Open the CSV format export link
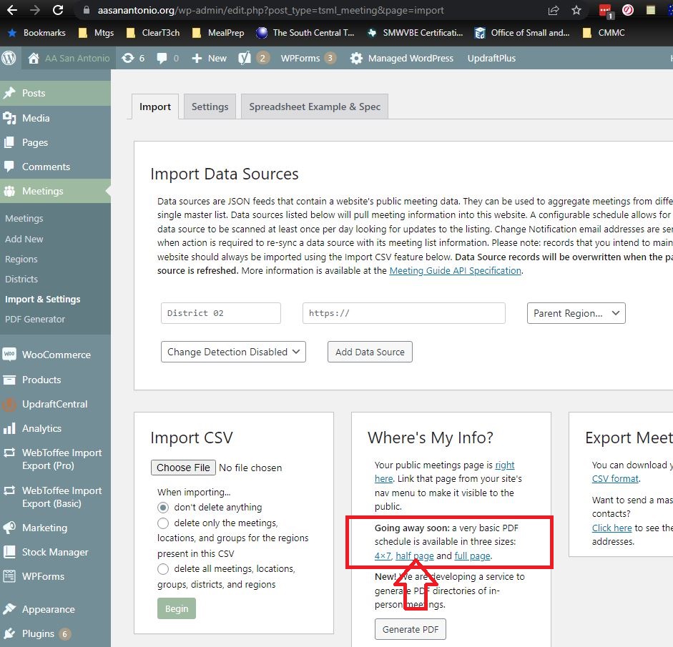 [615, 478]
